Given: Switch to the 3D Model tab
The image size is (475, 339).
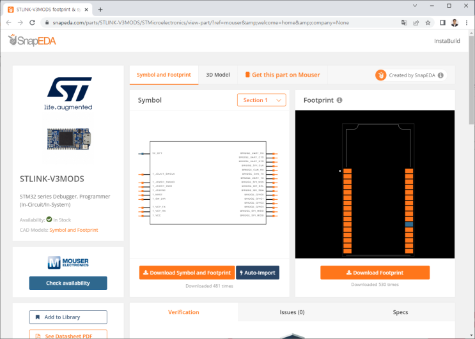Looking at the screenshot, I should 218,75.
